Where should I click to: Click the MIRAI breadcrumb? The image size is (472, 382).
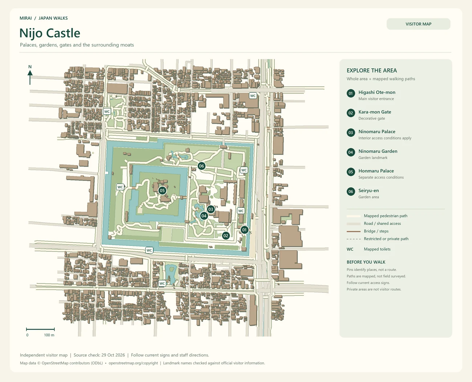[x=26, y=18]
